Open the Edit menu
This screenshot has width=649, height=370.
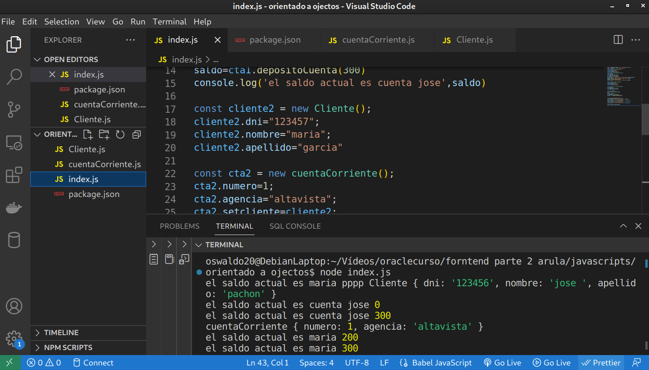(30, 21)
